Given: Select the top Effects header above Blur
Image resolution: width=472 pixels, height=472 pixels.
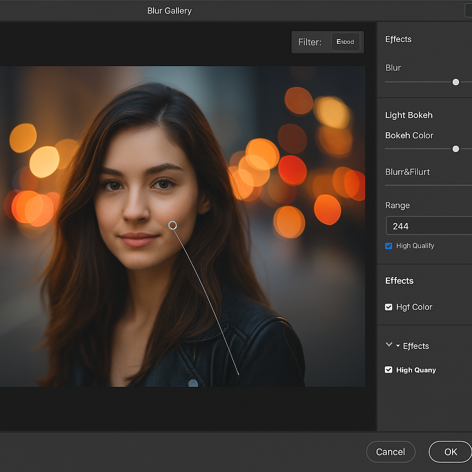Looking at the screenshot, I should point(398,39).
